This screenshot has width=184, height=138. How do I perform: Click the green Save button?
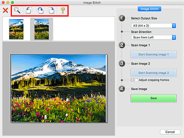click(x=153, y=98)
